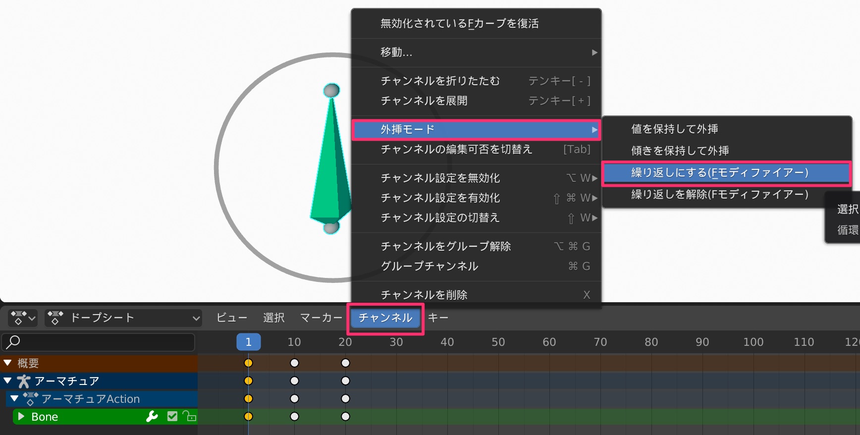Open the マーカー menu
Viewport: 860px width, 435px height.
tap(321, 318)
